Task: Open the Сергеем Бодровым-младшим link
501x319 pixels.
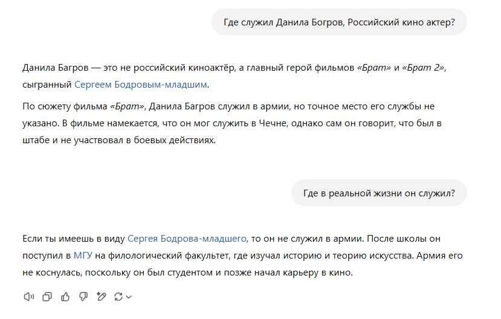Action: pos(141,85)
